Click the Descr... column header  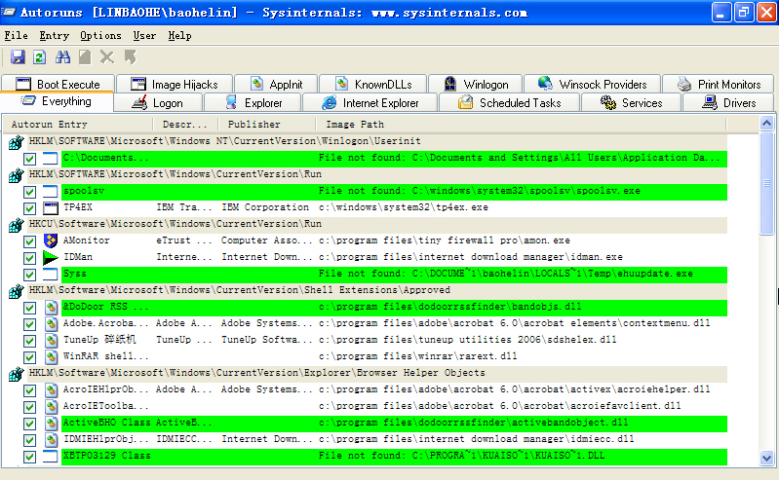point(185,124)
